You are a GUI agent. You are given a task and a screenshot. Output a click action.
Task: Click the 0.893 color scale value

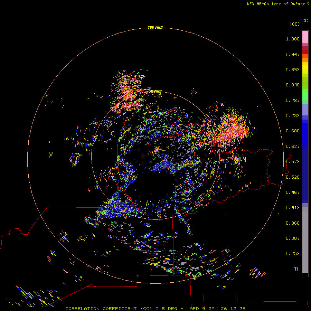click(x=293, y=69)
